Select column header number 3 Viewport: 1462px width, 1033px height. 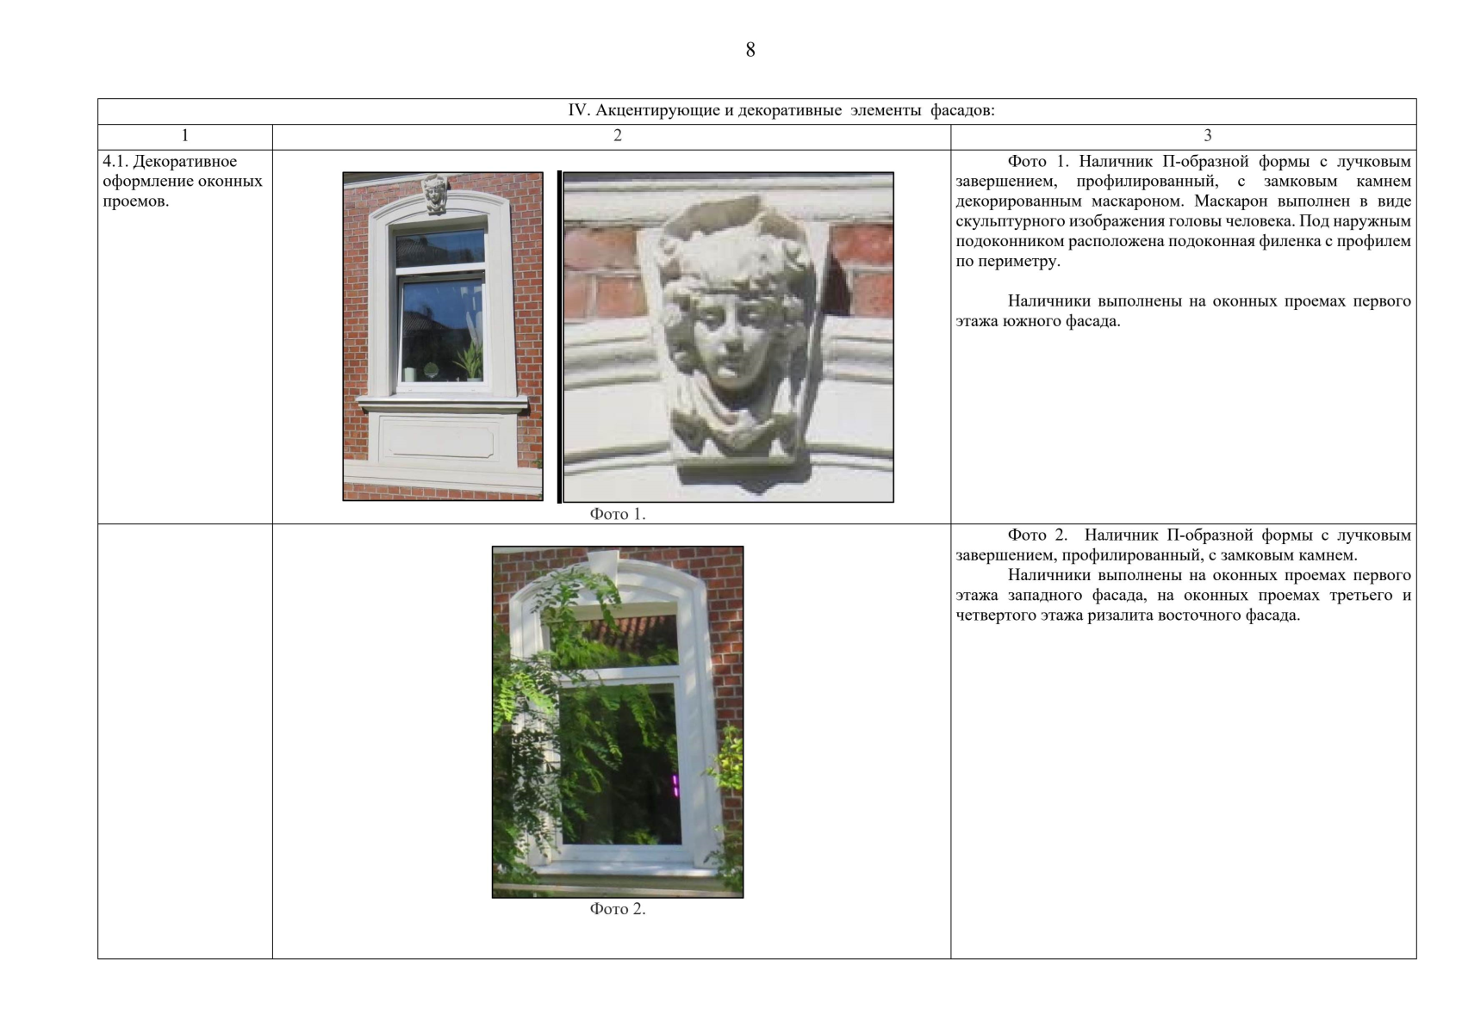pos(1207,136)
